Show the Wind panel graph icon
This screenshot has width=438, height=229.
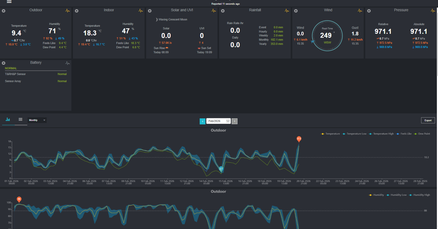pos(360,11)
